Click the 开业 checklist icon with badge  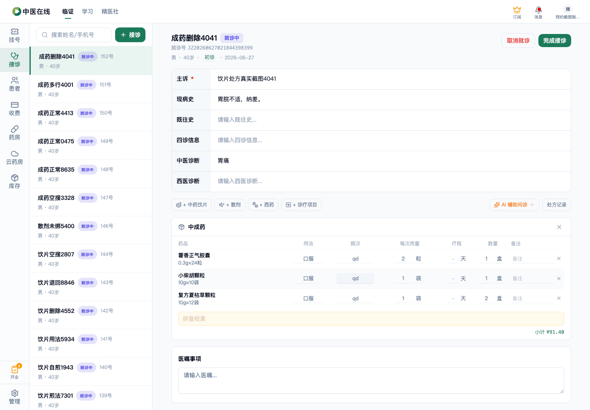[x=15, y=372]
